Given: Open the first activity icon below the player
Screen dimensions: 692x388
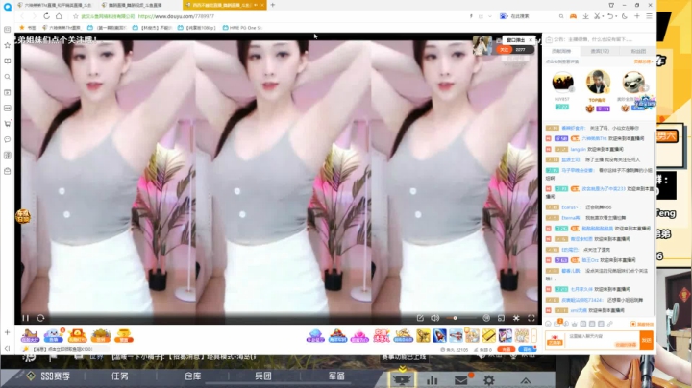Looking at the screenshot, I should [30, 336].
